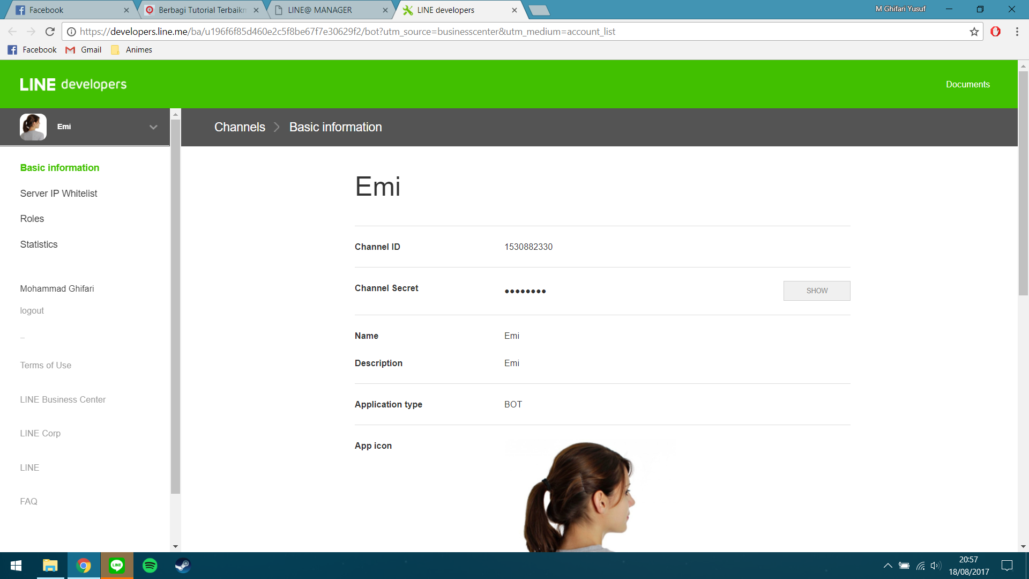
Task: Open the Chrome three-dot menu
Action: [1017, 32]
